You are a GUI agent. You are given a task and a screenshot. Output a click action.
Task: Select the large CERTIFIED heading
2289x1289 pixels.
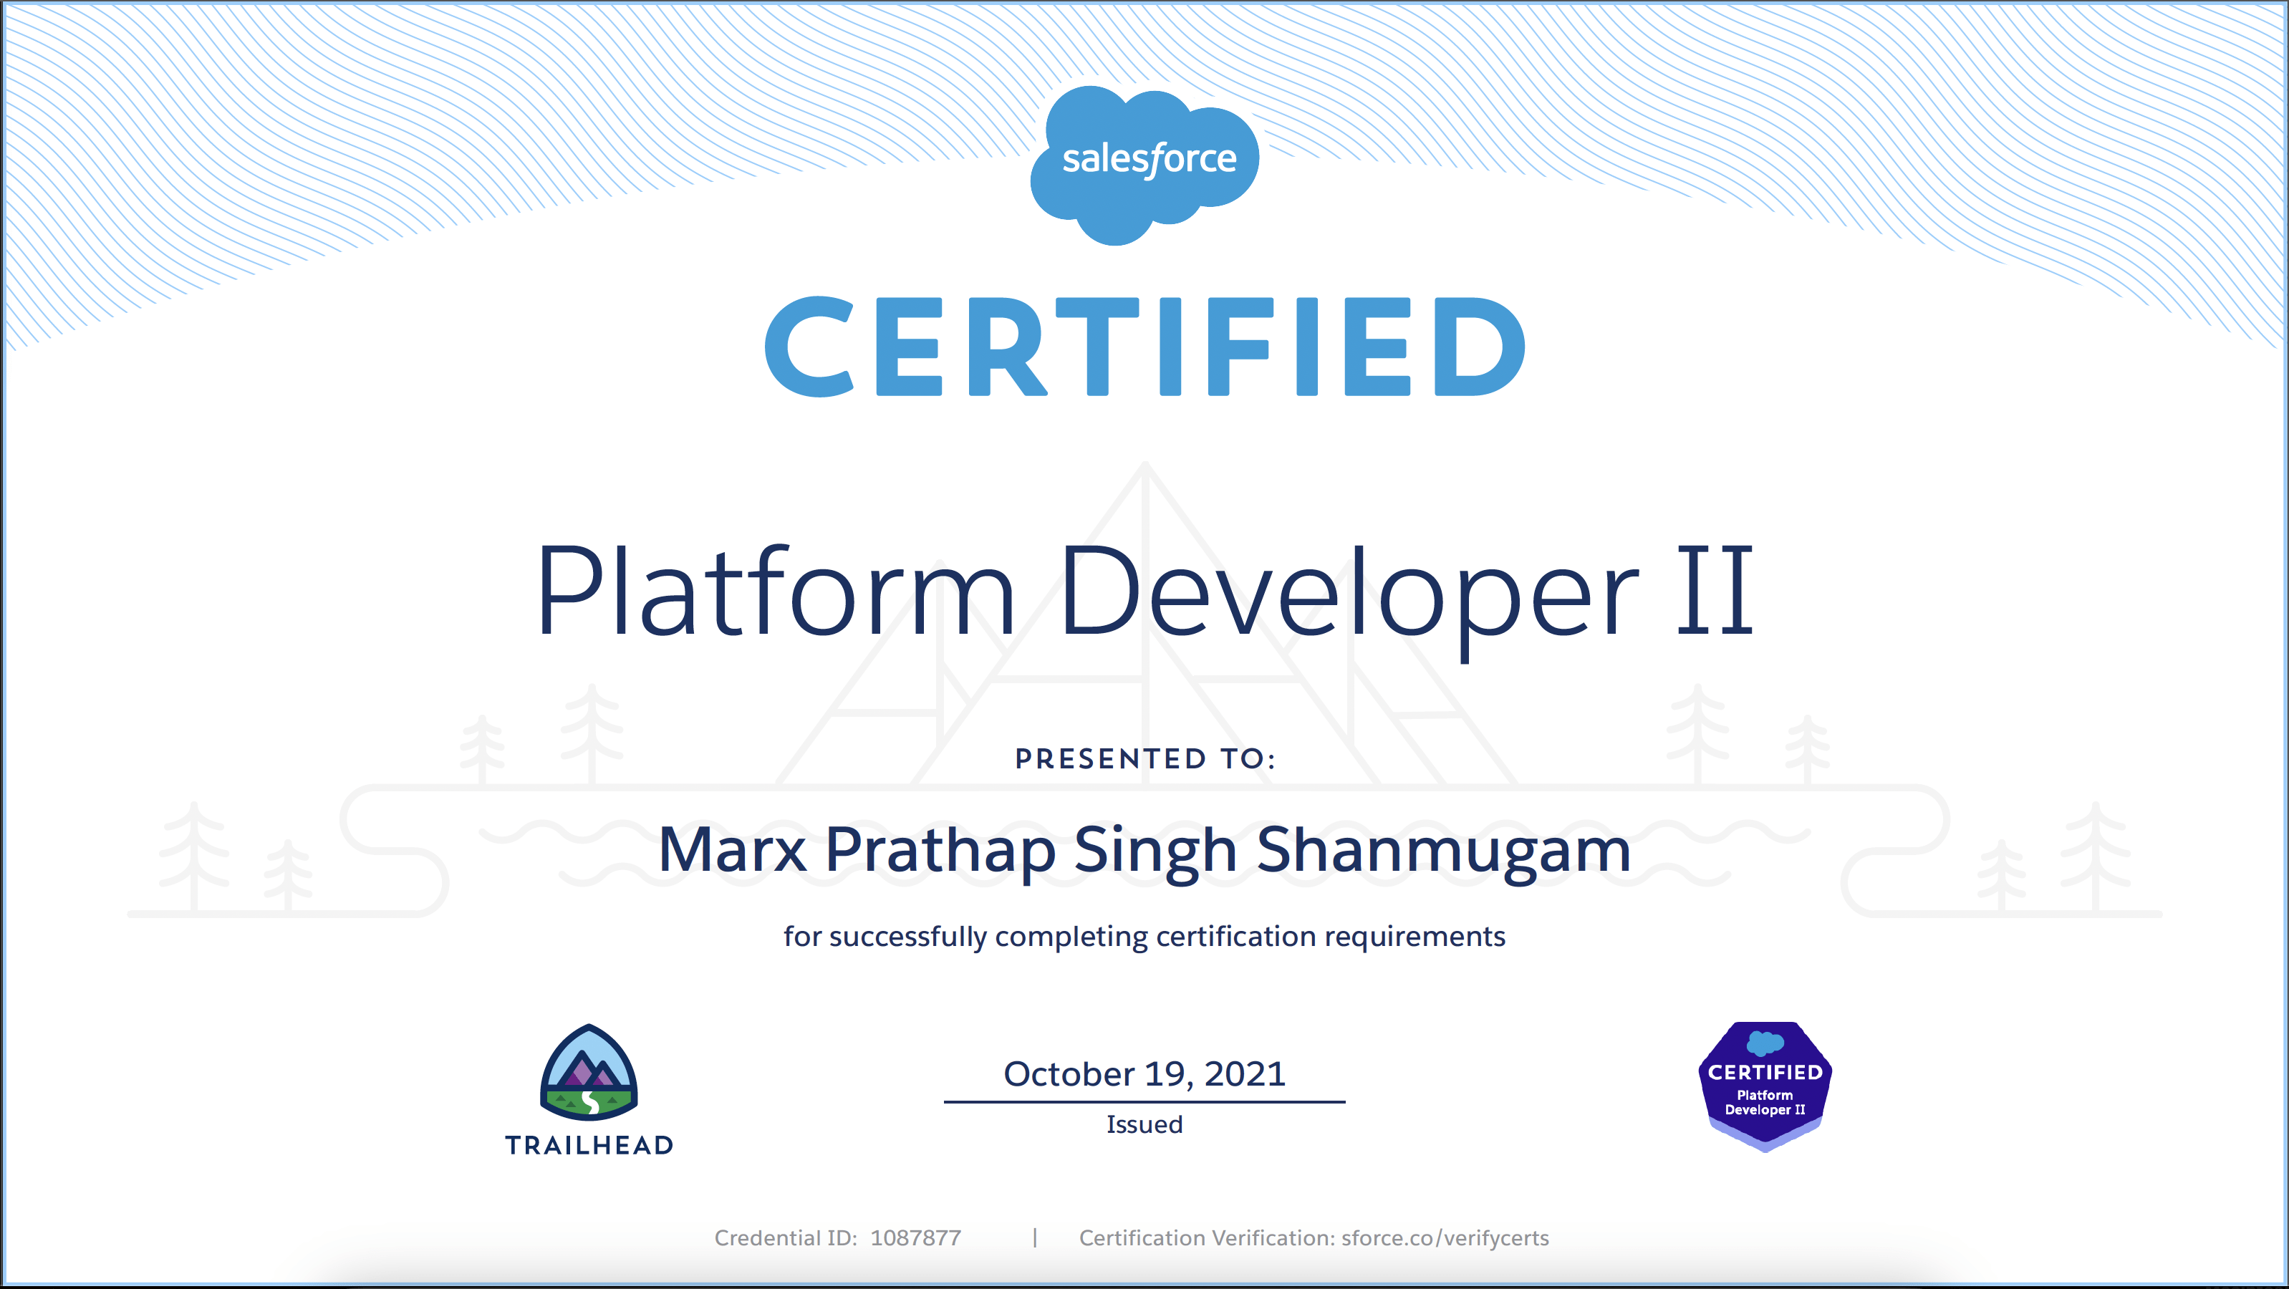(1144, 347)
